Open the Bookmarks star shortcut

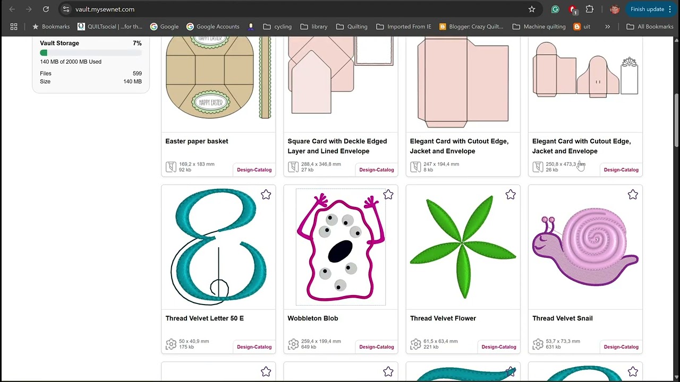coord(51,27)
